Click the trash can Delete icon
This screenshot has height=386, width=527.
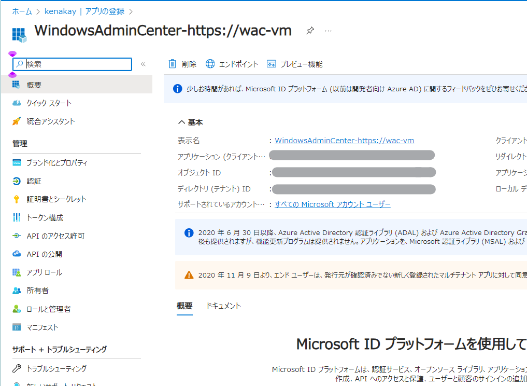(x=173, y=64)
